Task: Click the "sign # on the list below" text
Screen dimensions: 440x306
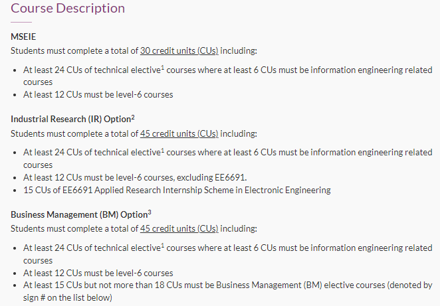Action: click(x=67, y=297)
